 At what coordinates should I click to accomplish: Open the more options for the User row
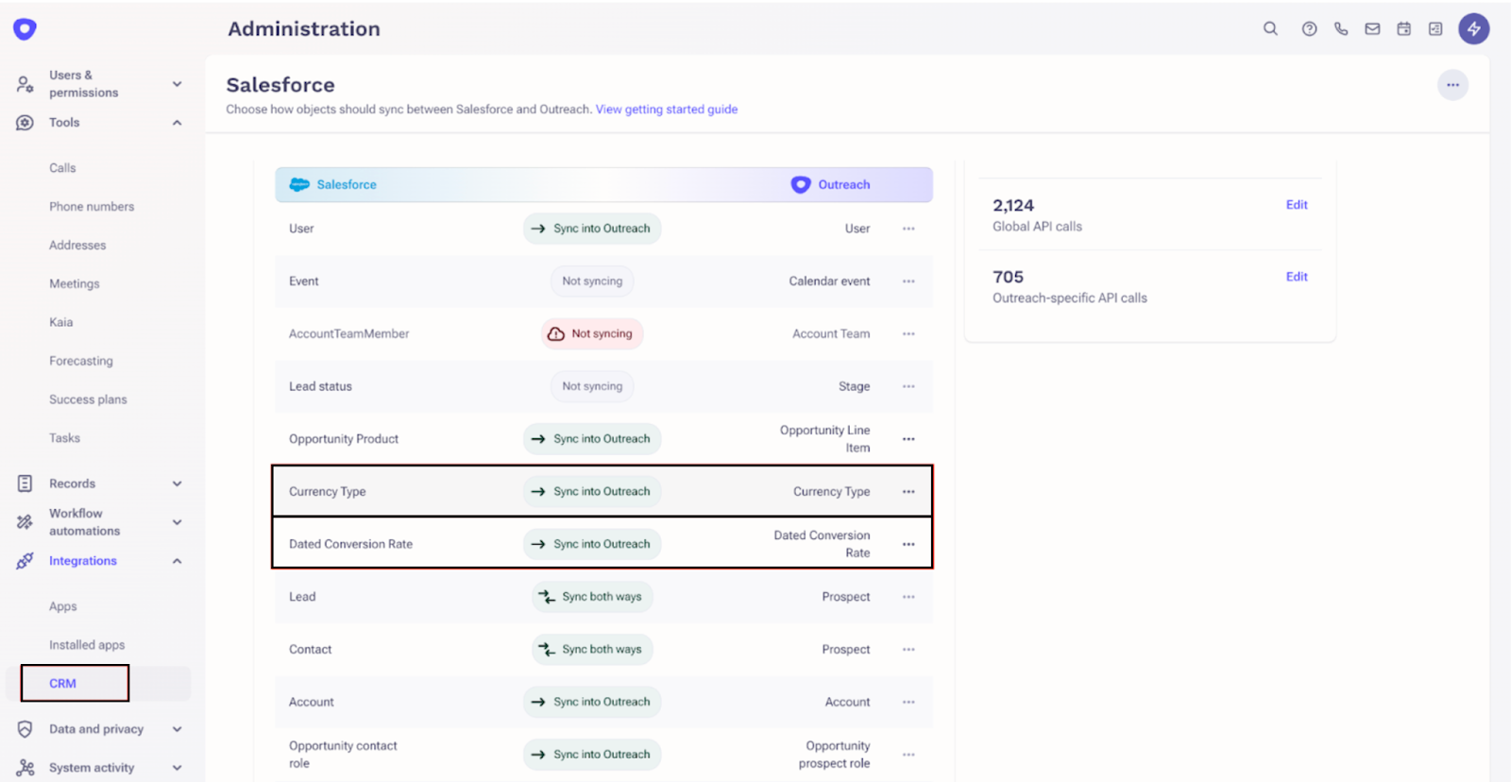(908, 229)
